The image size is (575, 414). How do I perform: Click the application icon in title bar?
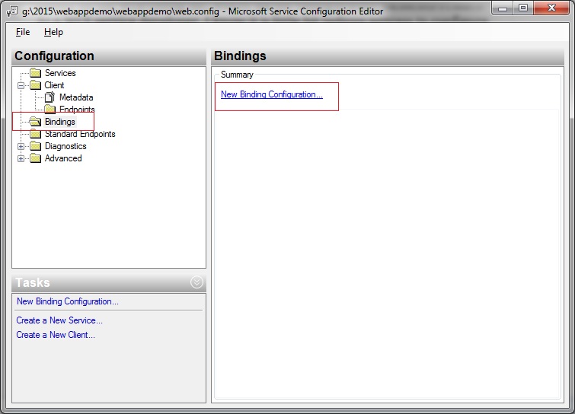(x=12, y=11)
